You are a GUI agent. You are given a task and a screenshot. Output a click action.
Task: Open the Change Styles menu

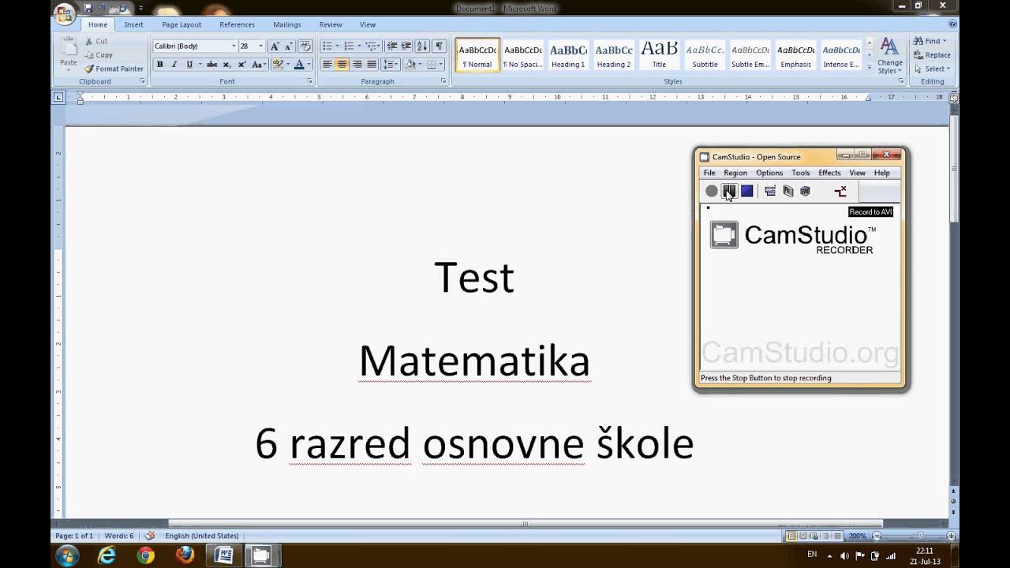pyautogui.click(x=890, y=55)
